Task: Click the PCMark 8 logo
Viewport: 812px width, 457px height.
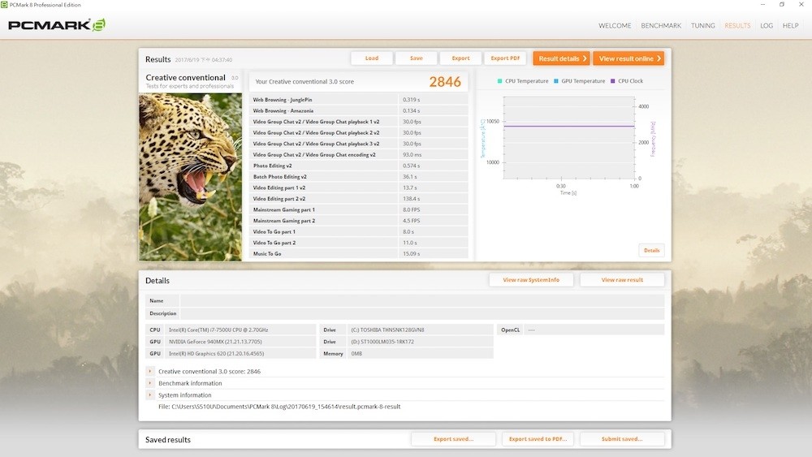Action: tap(57, 25)
